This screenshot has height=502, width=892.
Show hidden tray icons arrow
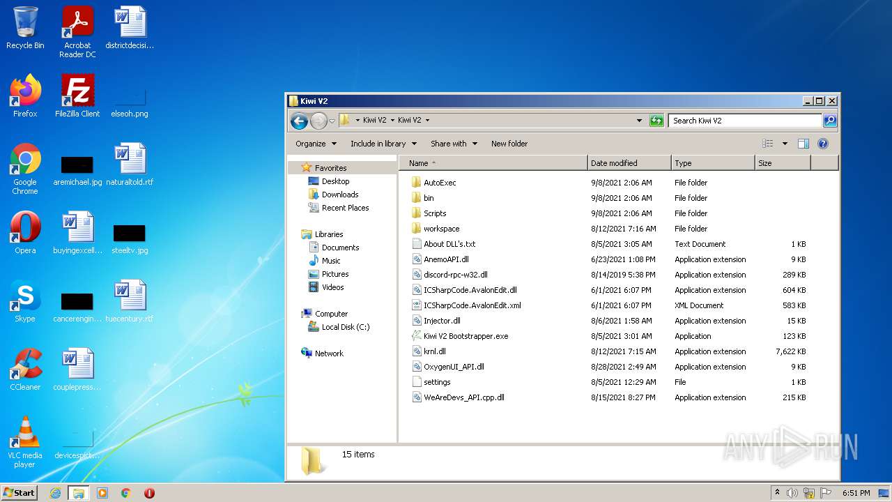(778, 493)
